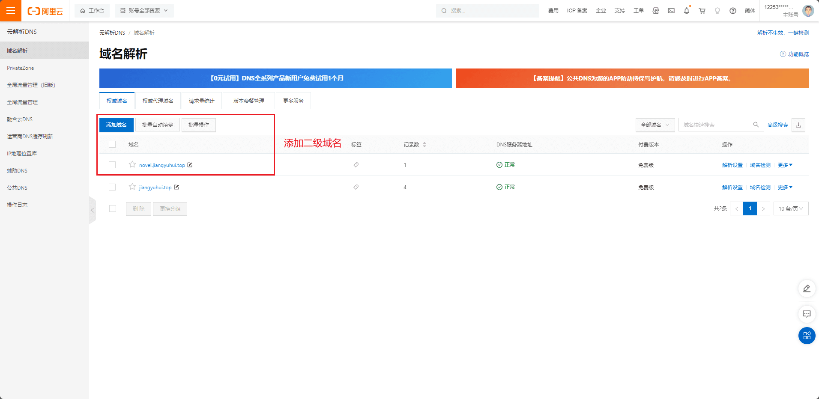Expand 更多 menu for novel.jiangyuhui.top

[x=785, y=165]
